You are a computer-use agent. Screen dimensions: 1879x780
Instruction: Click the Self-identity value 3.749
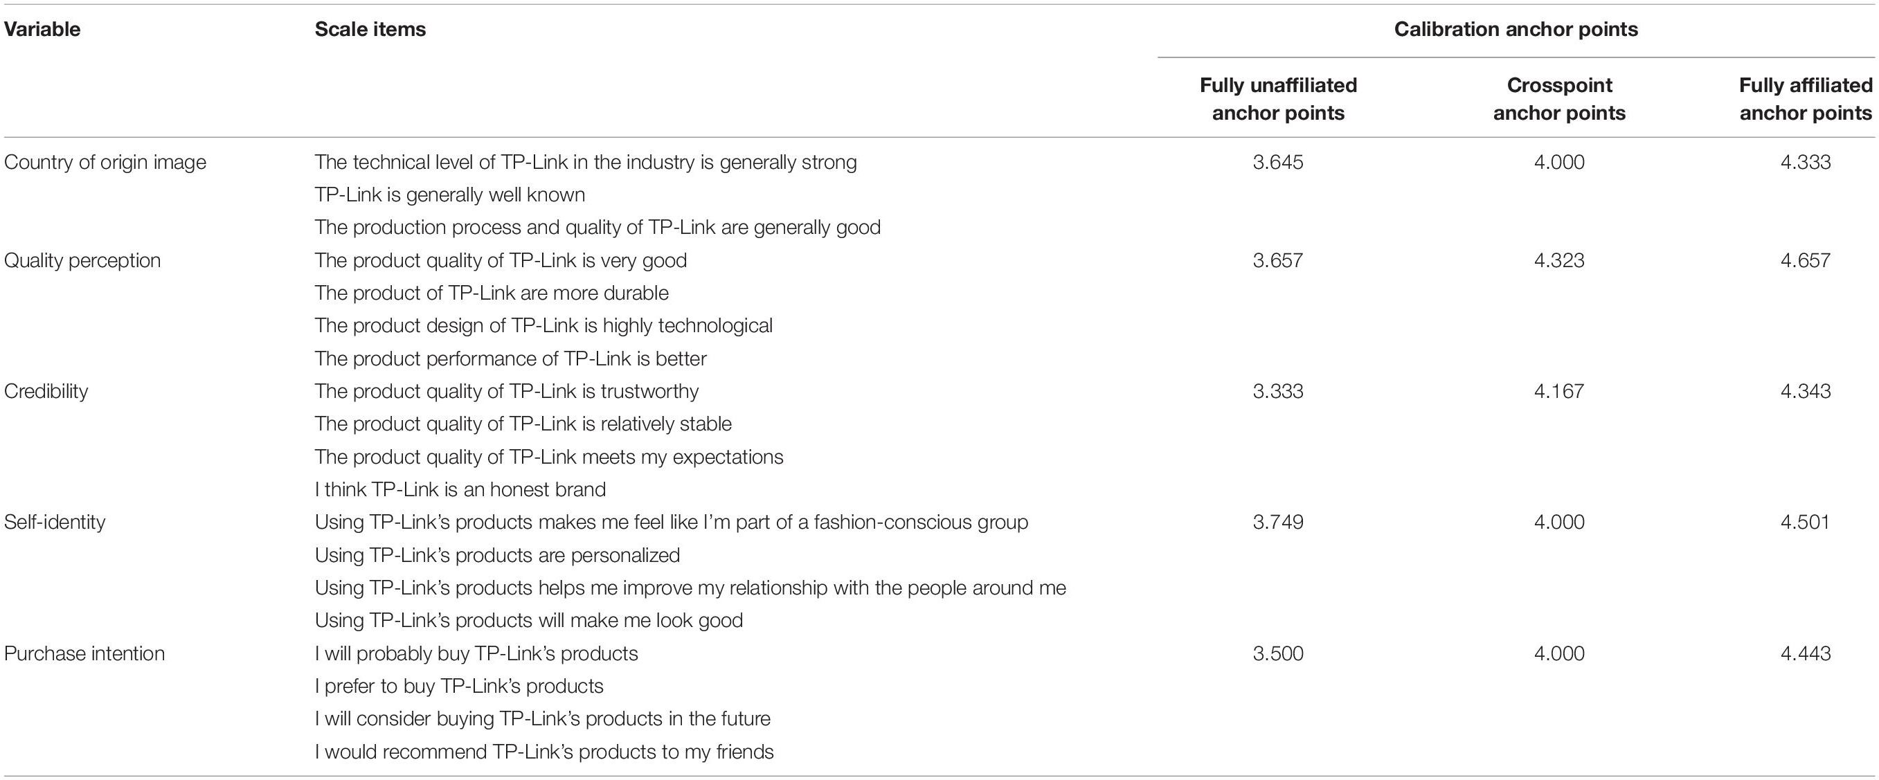1278,522
